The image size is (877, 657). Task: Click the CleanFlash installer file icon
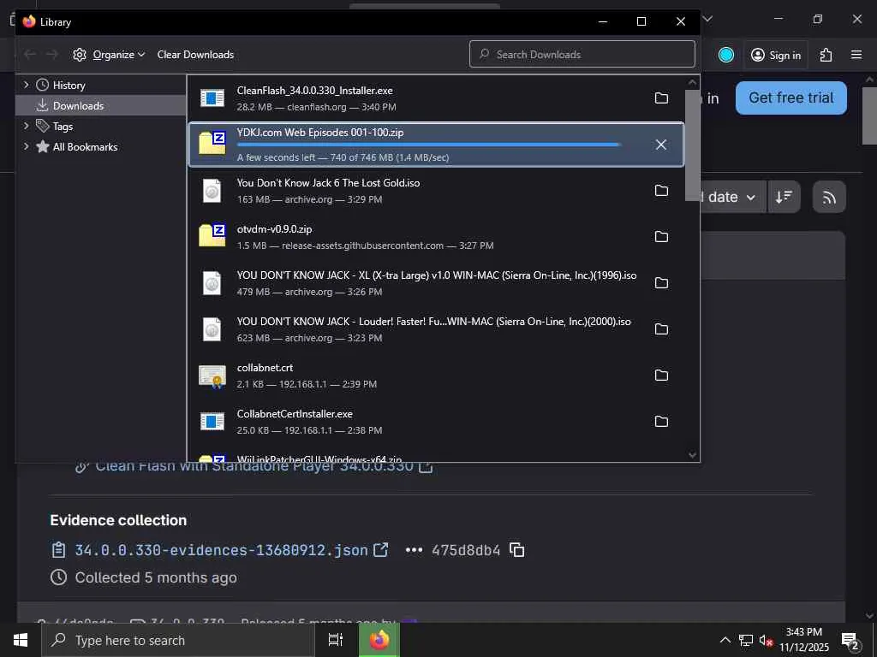pos(212,98)
